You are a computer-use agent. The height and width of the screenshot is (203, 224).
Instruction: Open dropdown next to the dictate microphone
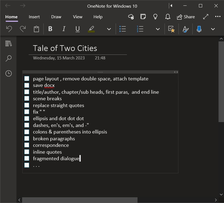[x=213, y=29]
